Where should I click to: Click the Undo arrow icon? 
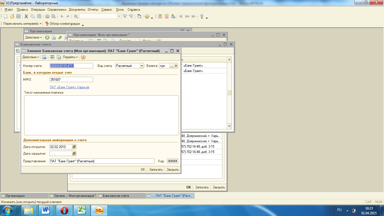pos(62,16)
